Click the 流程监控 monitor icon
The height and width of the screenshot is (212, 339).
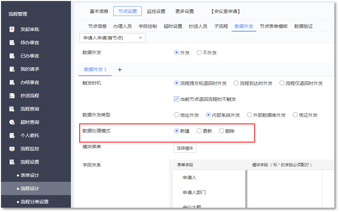click(12, 149)
